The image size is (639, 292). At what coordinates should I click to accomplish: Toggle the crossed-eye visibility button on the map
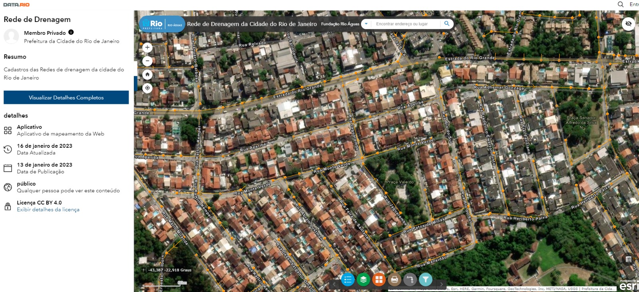629,24
